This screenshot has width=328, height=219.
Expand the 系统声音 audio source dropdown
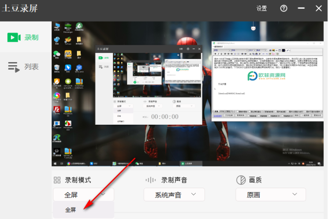coord(174,194)
